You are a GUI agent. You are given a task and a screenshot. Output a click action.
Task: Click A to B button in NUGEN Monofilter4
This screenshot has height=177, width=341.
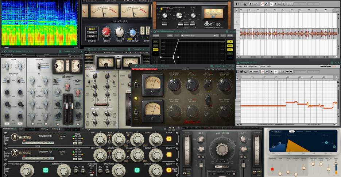pos(230,35)
